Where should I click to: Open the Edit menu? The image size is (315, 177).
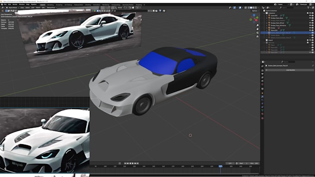(x=9, y=5)
